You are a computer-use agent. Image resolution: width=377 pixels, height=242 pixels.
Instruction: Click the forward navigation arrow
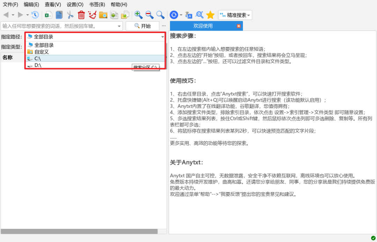[21, 15]
